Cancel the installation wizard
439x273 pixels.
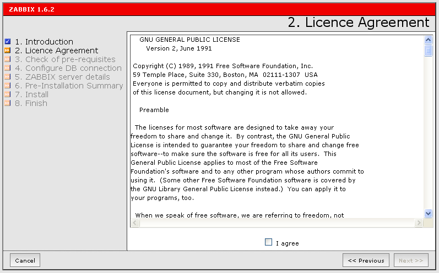click(25, 260)
